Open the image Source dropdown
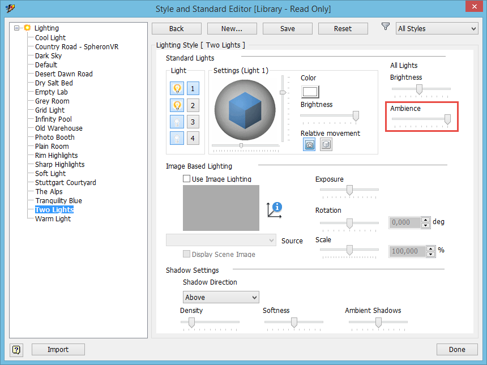487x365 pixels. point(221,241)
